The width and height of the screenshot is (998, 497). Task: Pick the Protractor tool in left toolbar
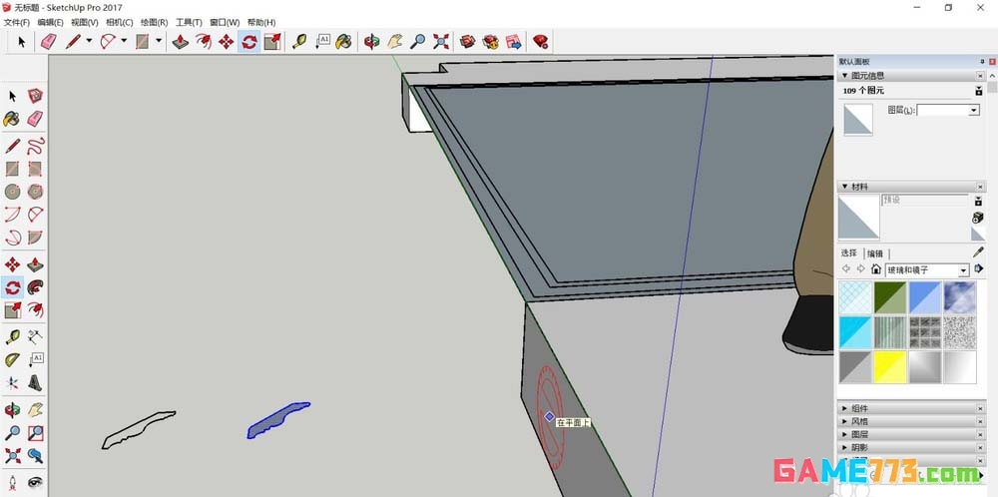point(12,359)
